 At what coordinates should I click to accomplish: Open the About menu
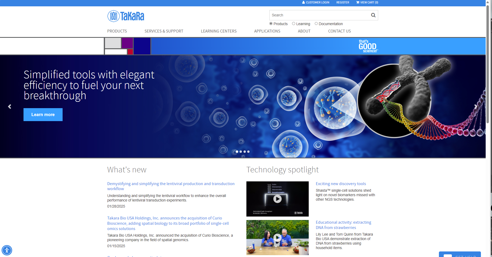[304, 31]
